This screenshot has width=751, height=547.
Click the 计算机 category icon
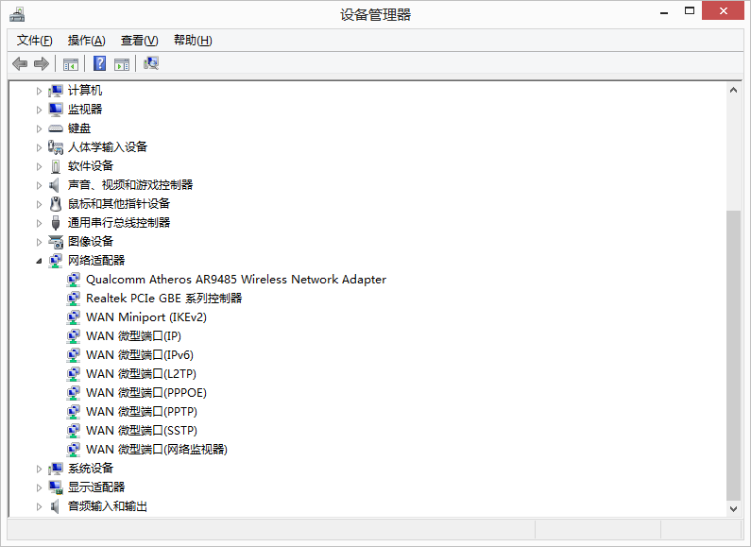point(56,91)
